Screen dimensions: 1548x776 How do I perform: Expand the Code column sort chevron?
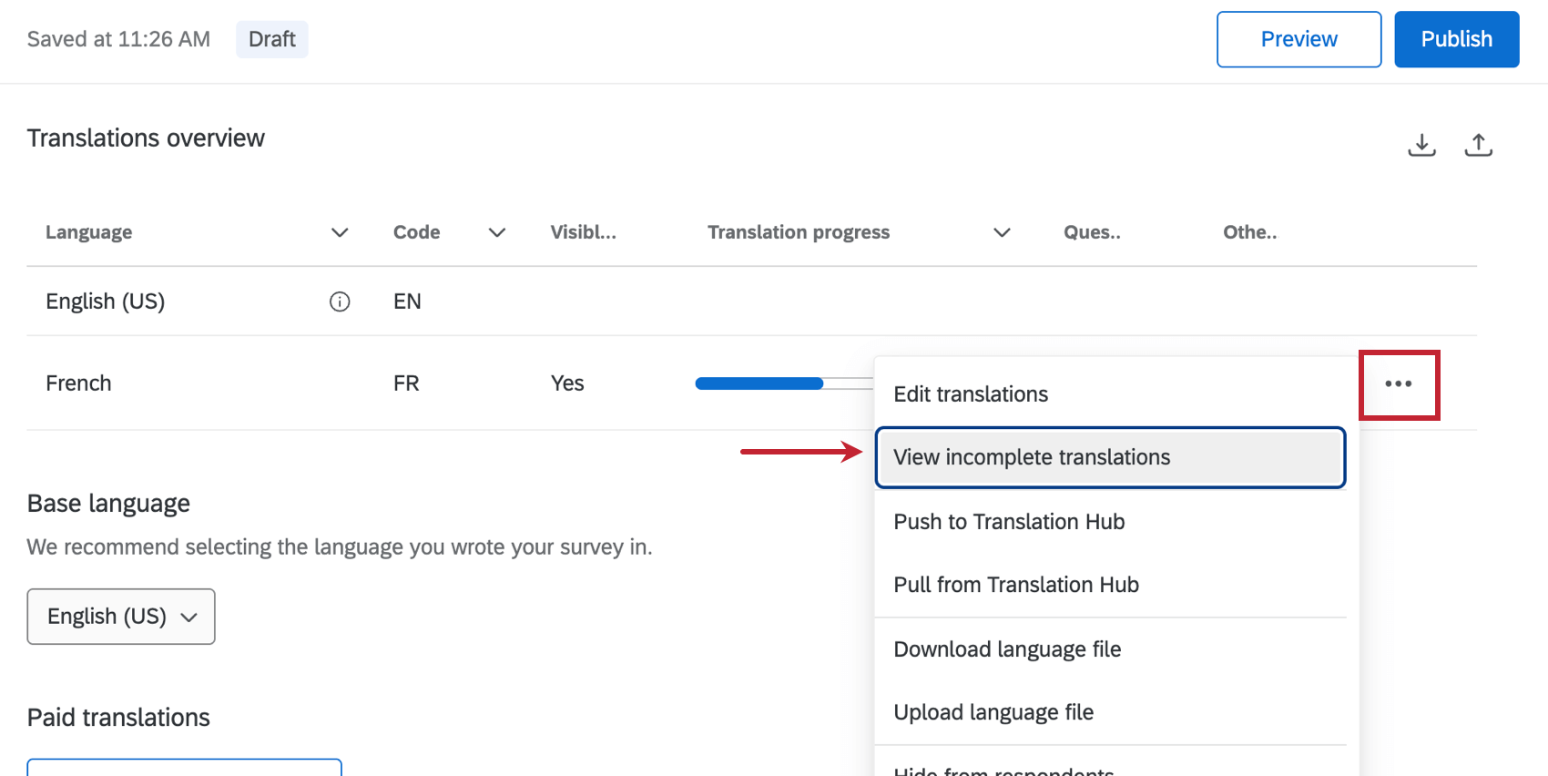click(497, 232)
